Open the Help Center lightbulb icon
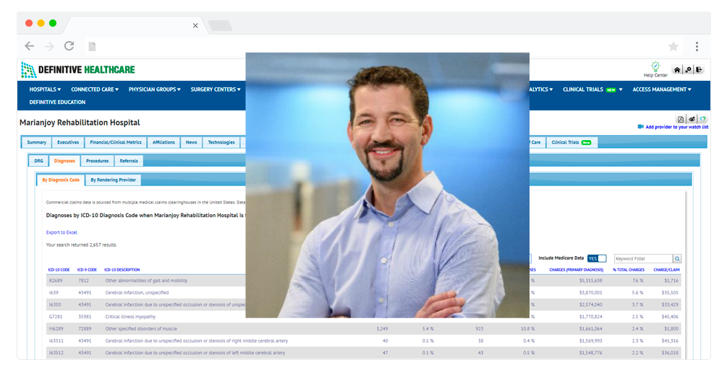Image resolution: width=727 pixels, height=373 pixels. (655, 66)
